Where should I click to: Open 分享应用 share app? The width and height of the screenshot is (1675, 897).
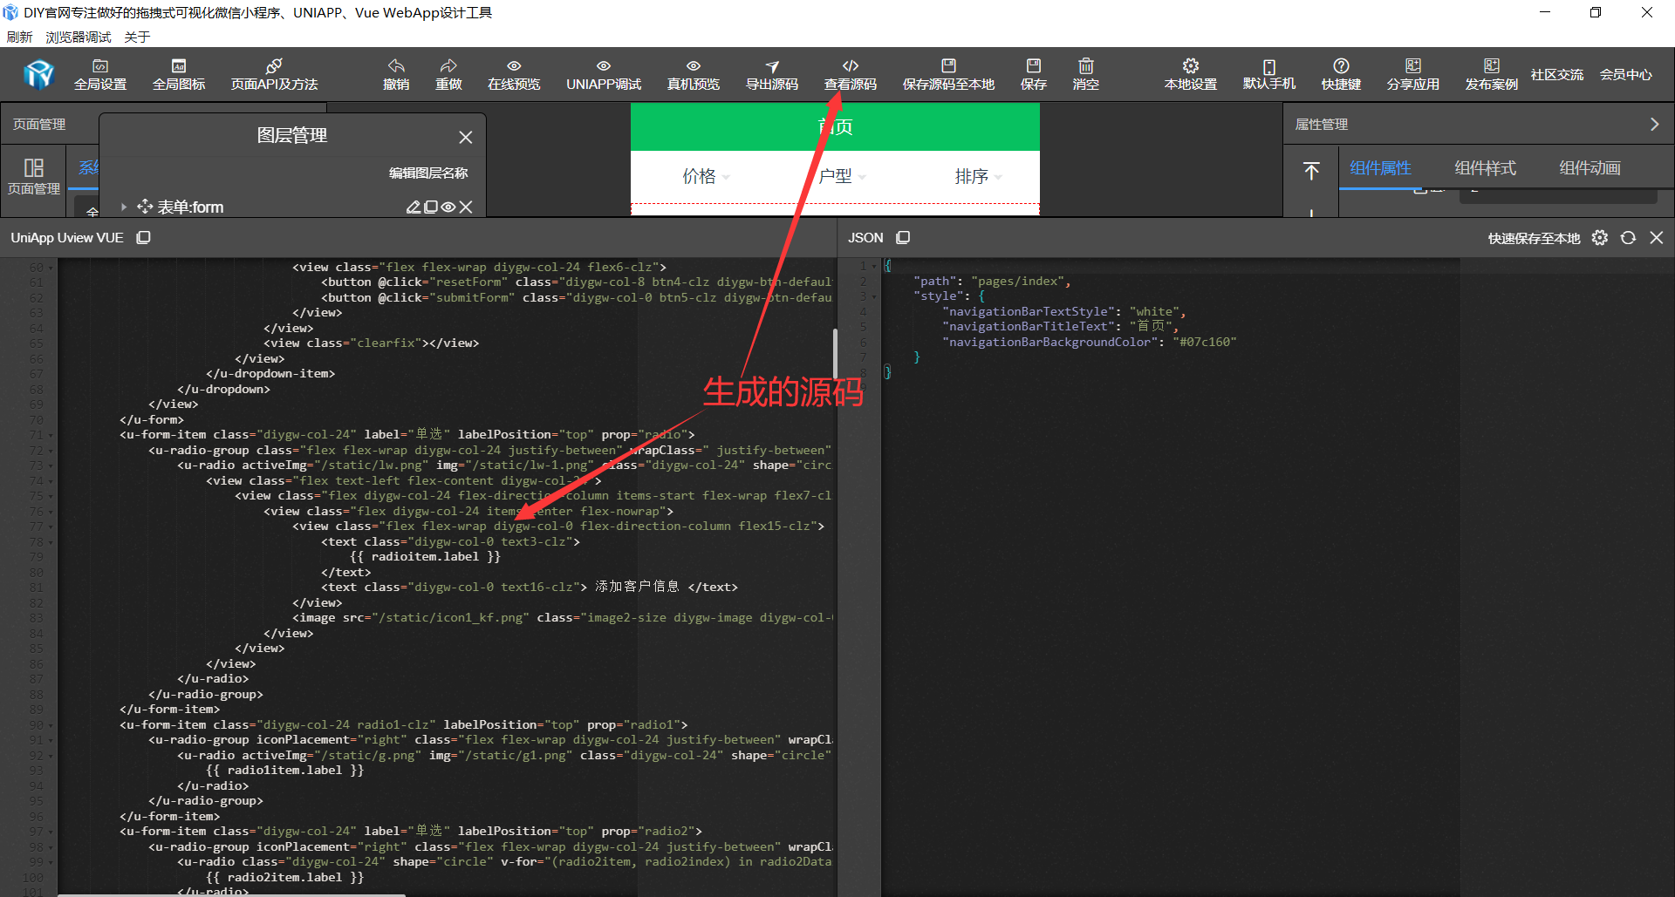[x=1413, y=75]
